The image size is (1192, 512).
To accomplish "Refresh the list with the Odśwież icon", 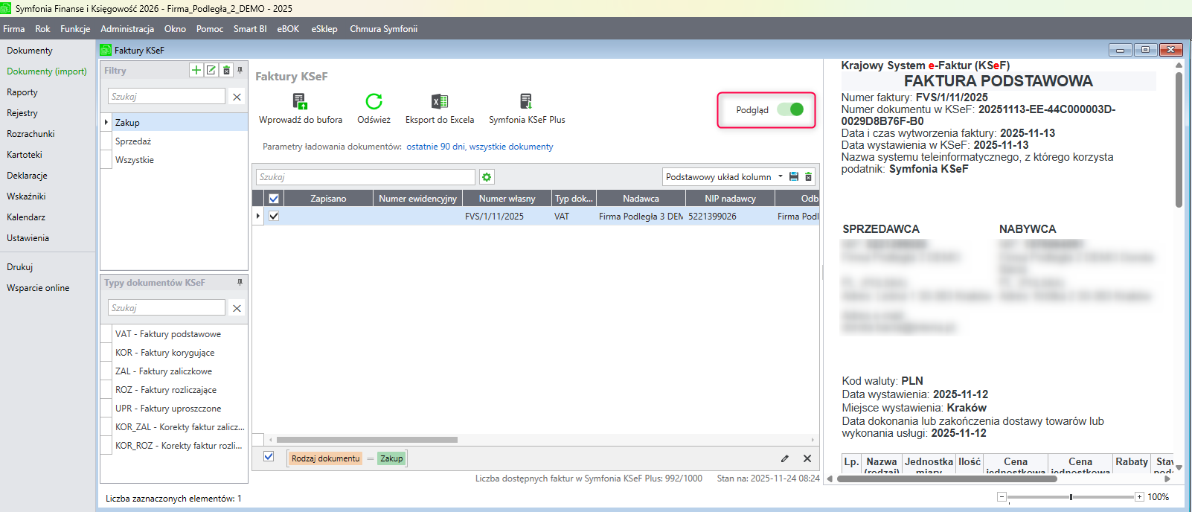I will [374, 101].
